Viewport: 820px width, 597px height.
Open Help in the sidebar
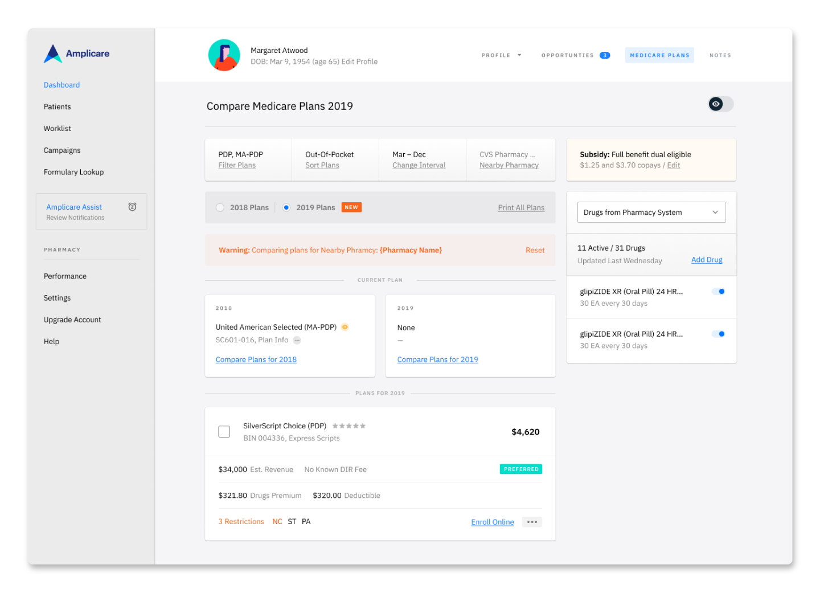(x=52, y=342)
